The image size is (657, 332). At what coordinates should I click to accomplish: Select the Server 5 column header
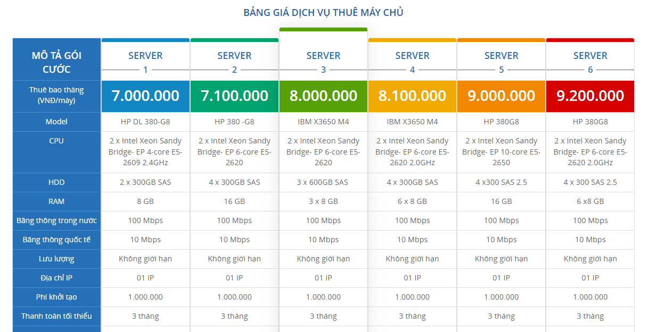coord(501,62)
